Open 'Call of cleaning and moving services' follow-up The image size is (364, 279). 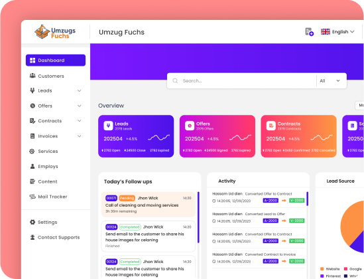coord(149,205)
